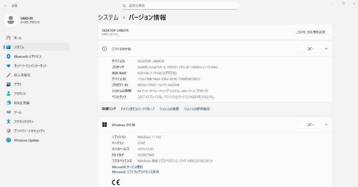Image resolution: width=358 pixels, height=187 pixels.
Task: Click the Home house icon
Action: [8, 38]
